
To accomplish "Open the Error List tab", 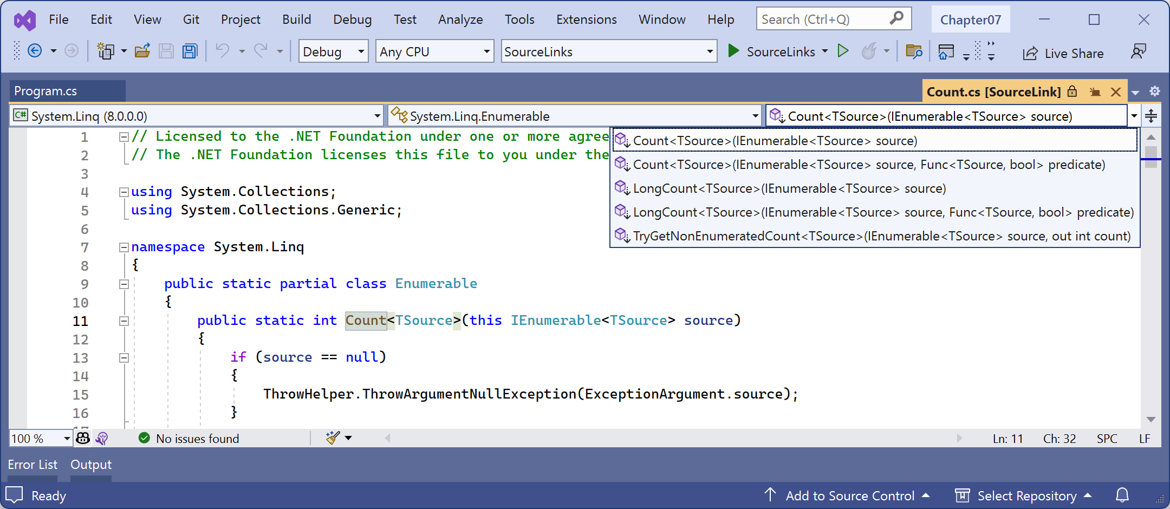I will click(32, 465).
